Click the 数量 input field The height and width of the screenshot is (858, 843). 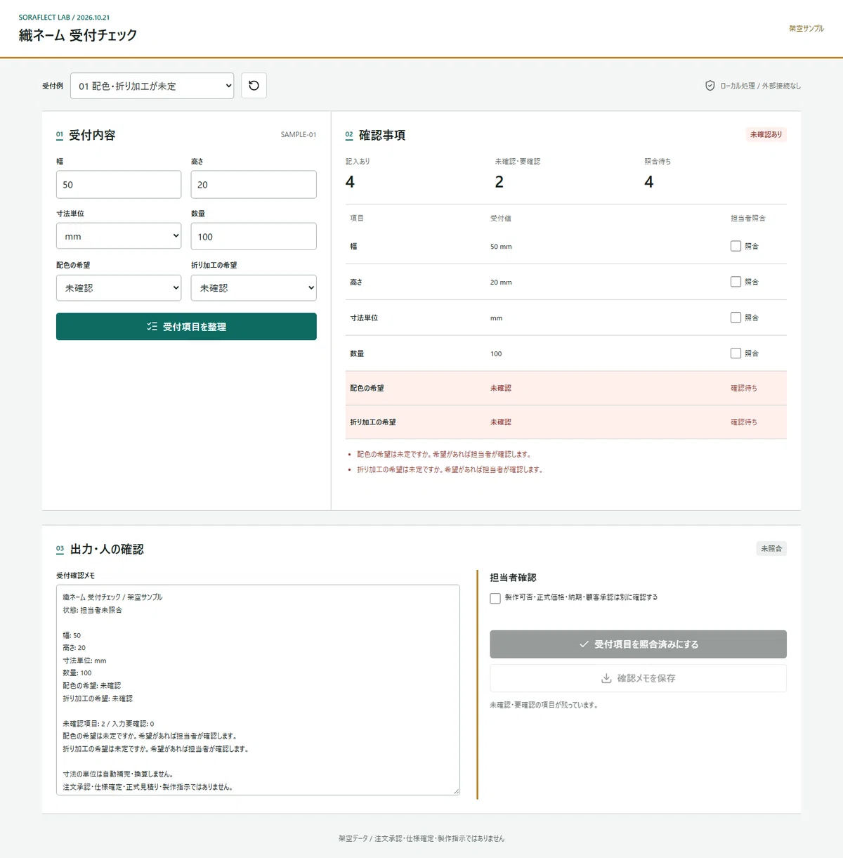pos(254,236)
